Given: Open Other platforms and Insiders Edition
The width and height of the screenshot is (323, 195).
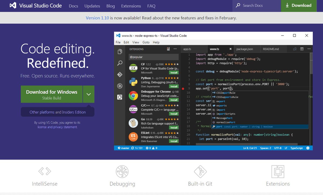Looking at the screenshot, I should pos(58,112).
